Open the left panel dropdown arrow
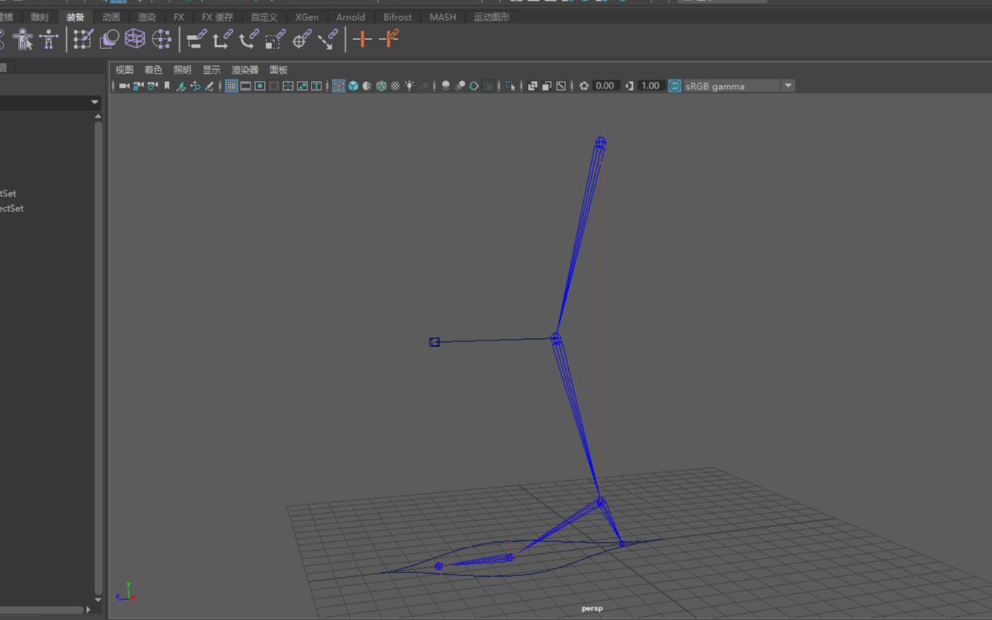Viewport: 992px width, 620px height. (x=94, y=103)
